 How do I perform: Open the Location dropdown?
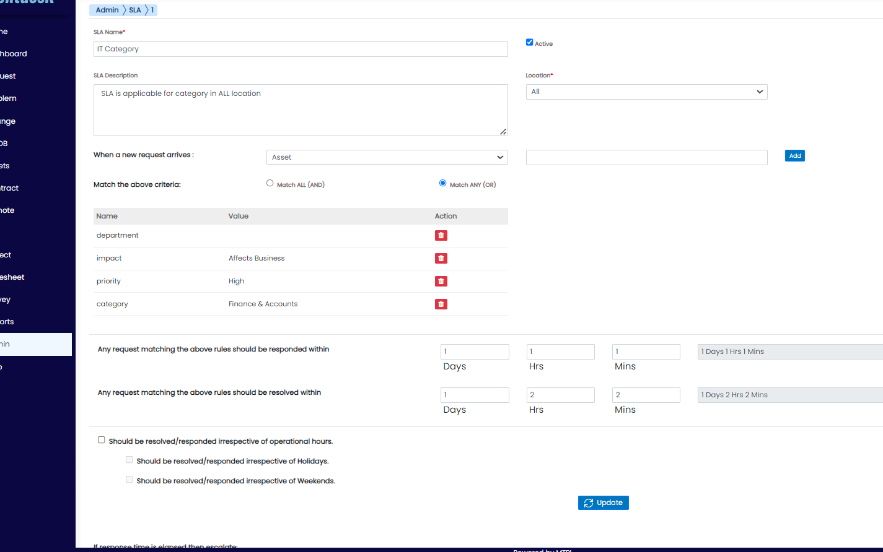coord(646,92)
